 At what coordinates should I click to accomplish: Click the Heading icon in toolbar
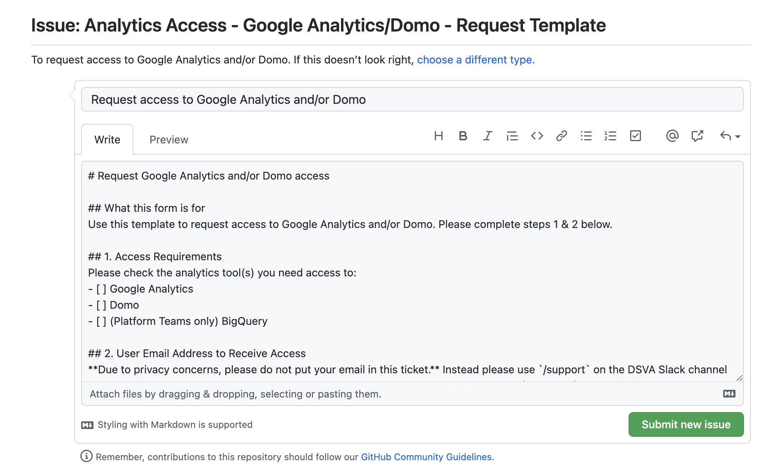click(x=439, y=135)
